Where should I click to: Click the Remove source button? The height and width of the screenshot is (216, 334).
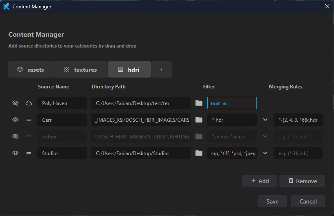pos(302,181)
